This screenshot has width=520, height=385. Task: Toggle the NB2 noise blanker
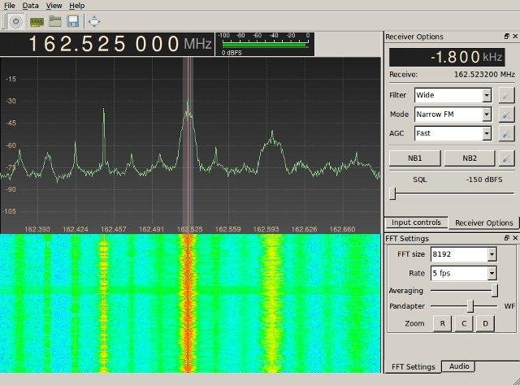[470, 158]
